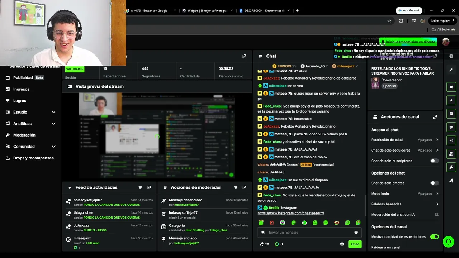This screenshot has height=258, width=459.
Task: Open Restricción de edad options
Action: [x=405, y=140]
